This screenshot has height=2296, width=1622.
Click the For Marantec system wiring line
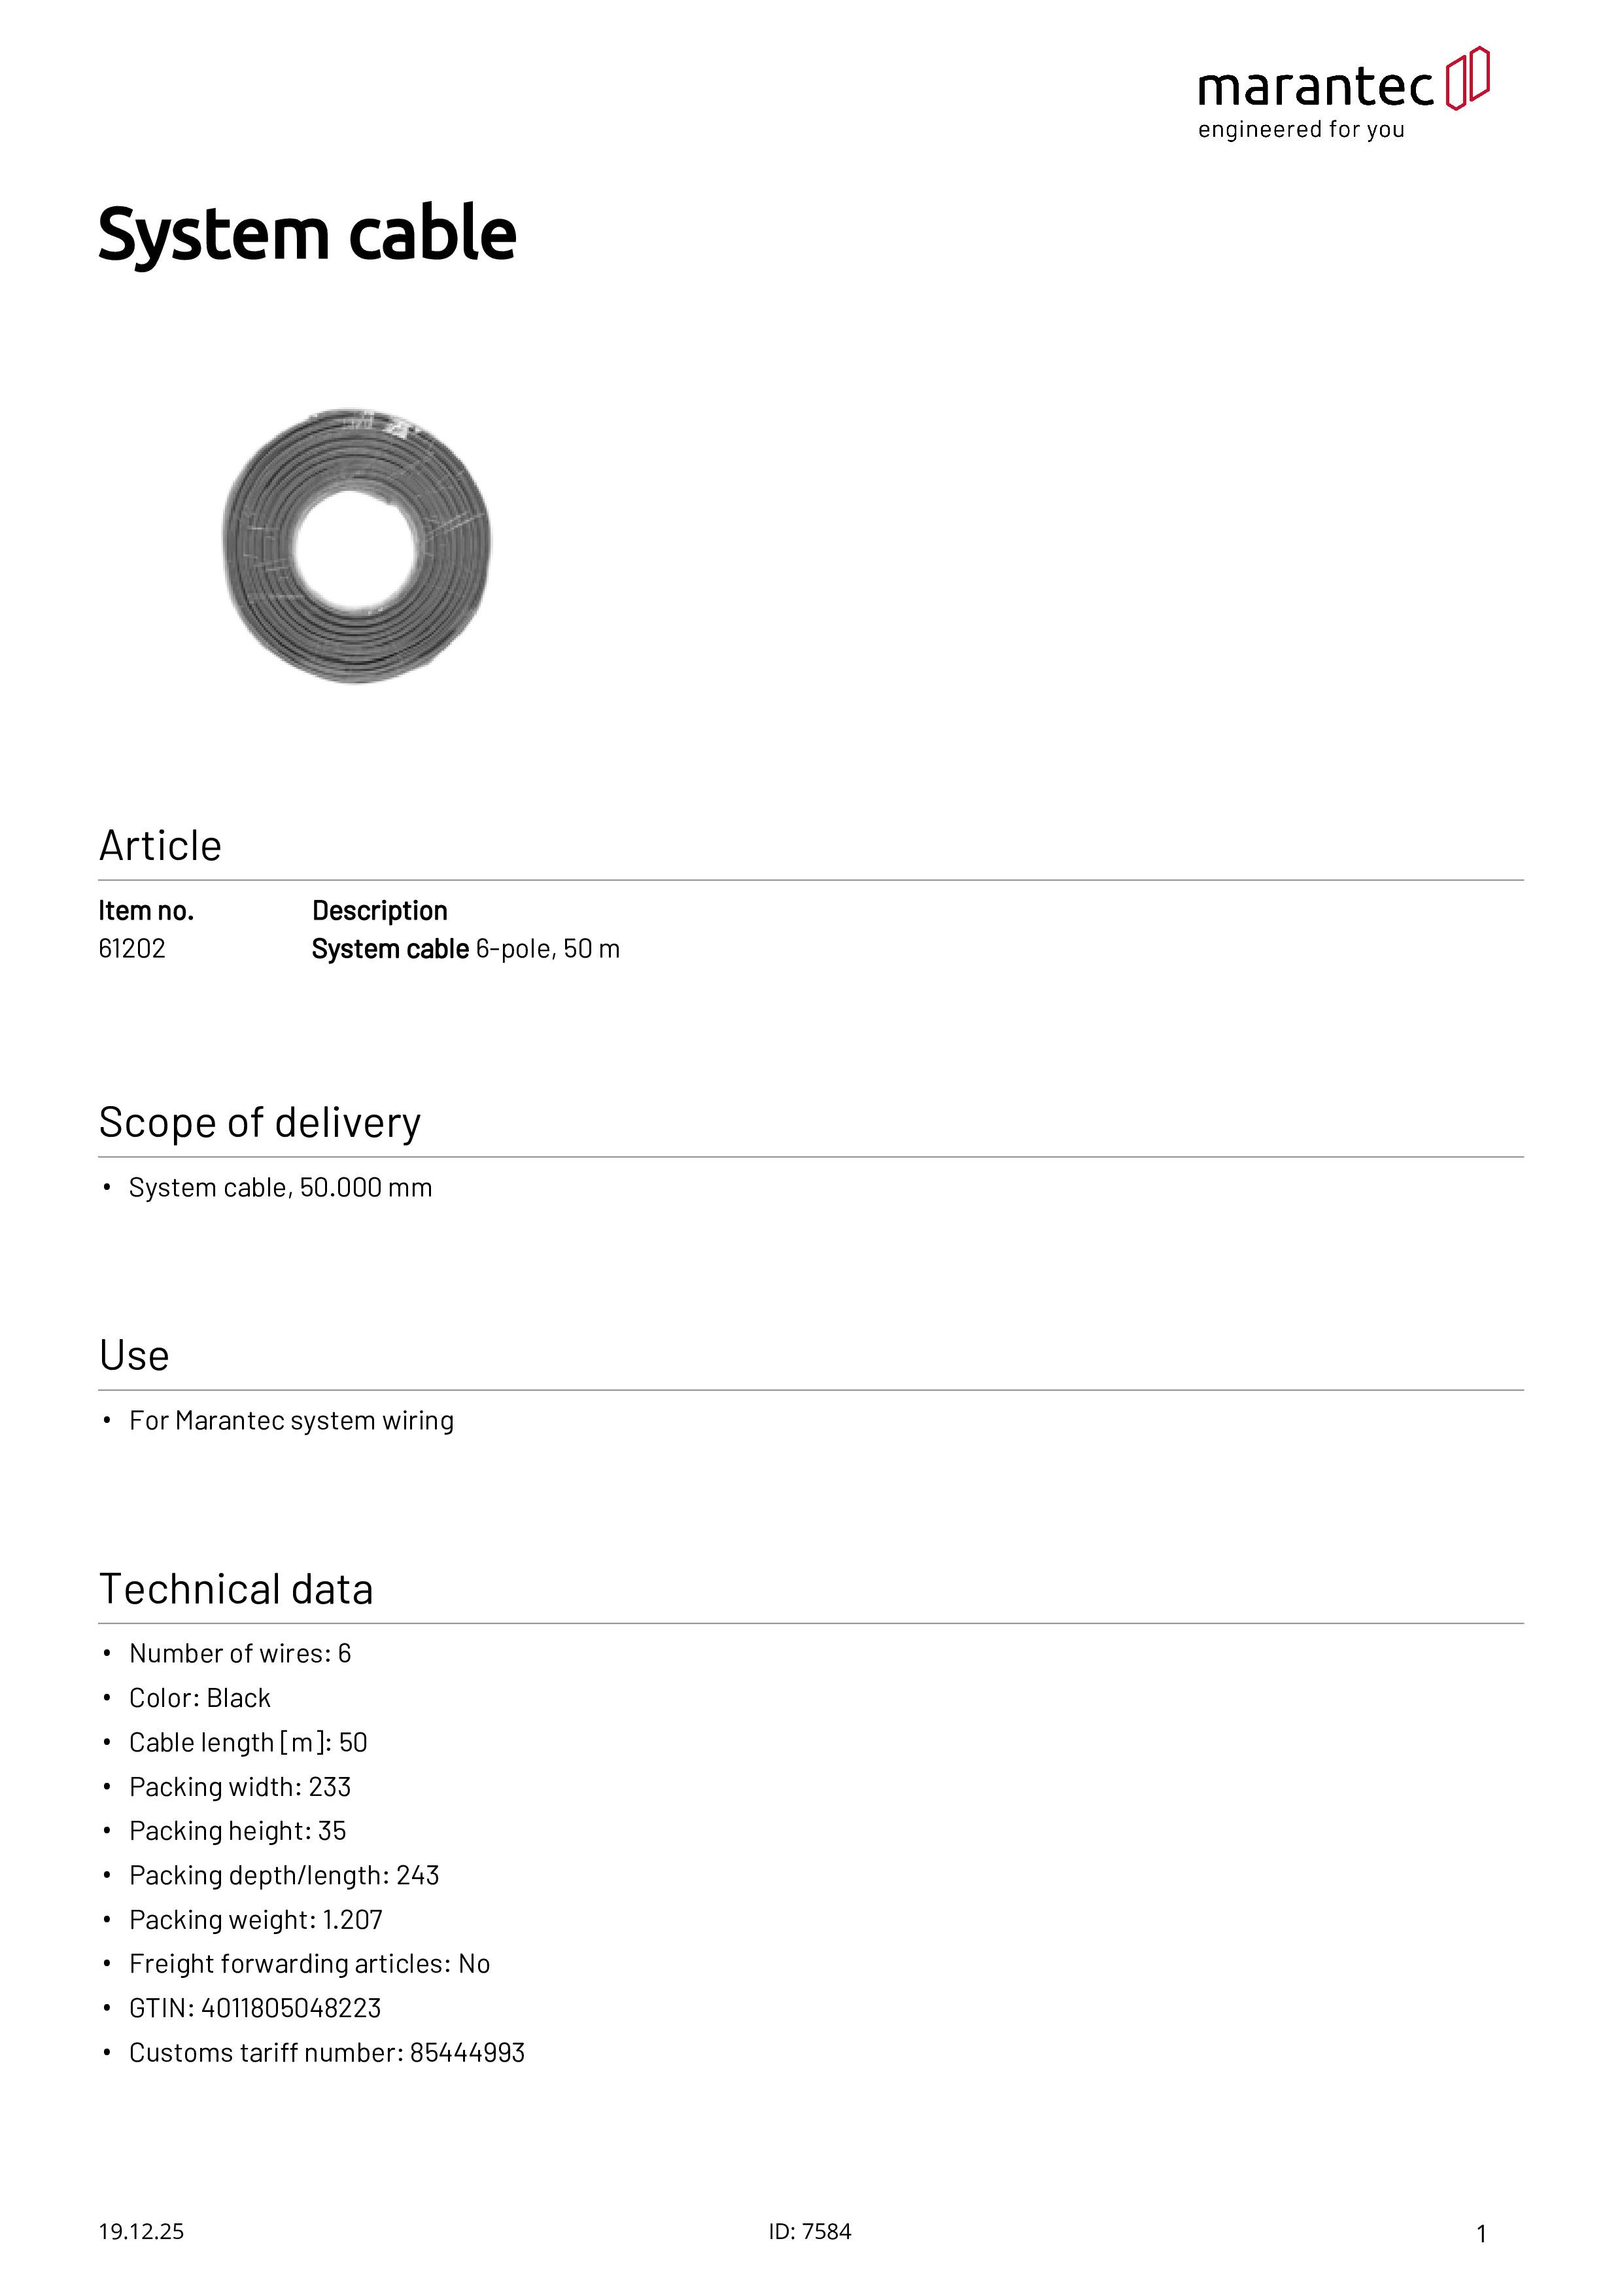tap(291, 1421)
